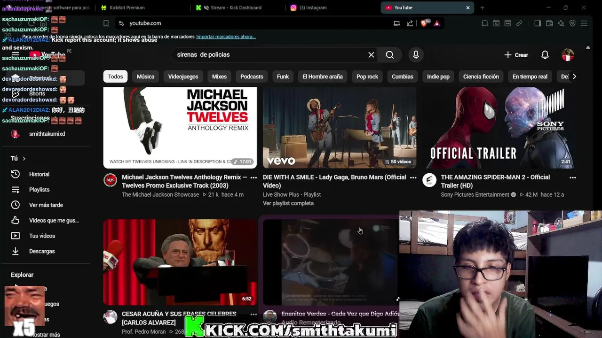Open Amazing Spider-Man 2 trailer thumbnail

pos(499,127)
